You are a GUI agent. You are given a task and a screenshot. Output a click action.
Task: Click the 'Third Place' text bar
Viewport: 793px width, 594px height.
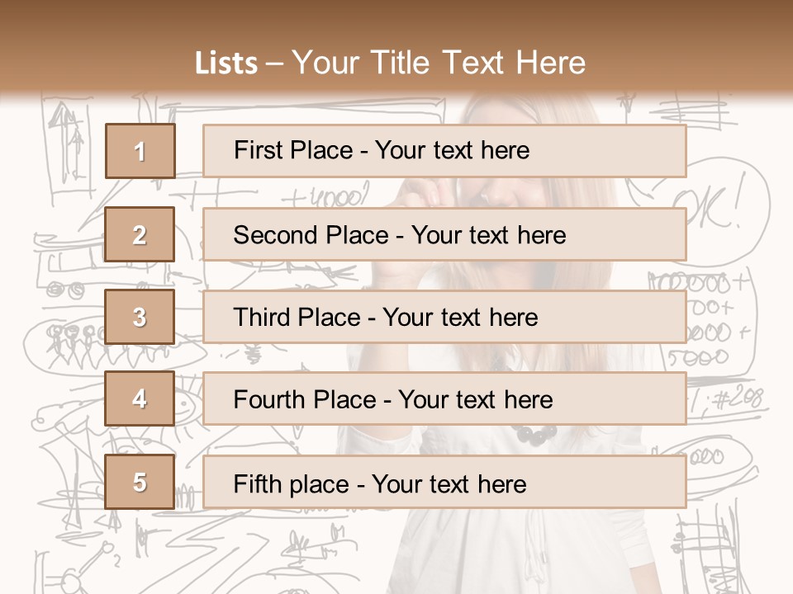coord(444,317)
